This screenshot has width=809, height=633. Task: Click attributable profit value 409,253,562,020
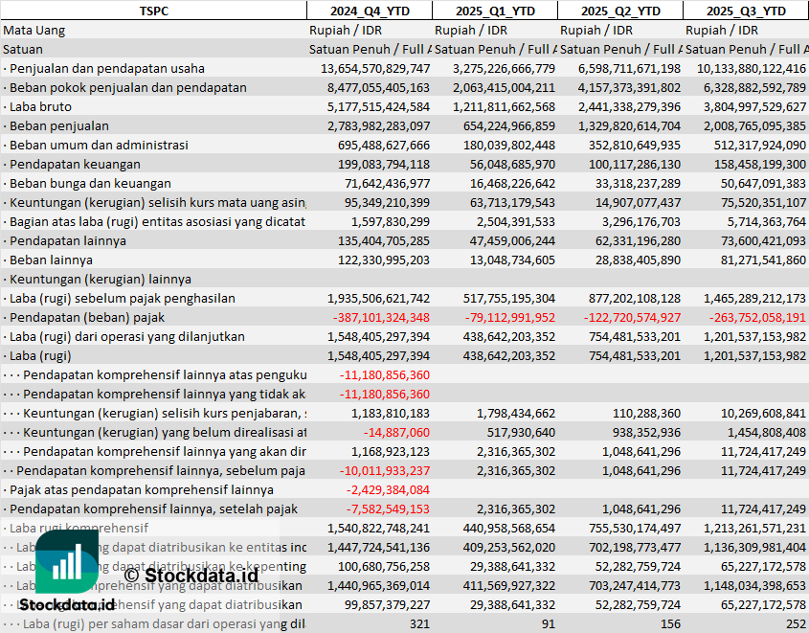point(509,547)
